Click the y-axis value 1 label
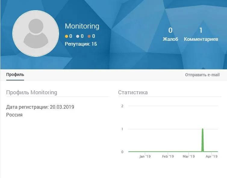This screenshot has width=227, height=178. (x=122, y=129)
